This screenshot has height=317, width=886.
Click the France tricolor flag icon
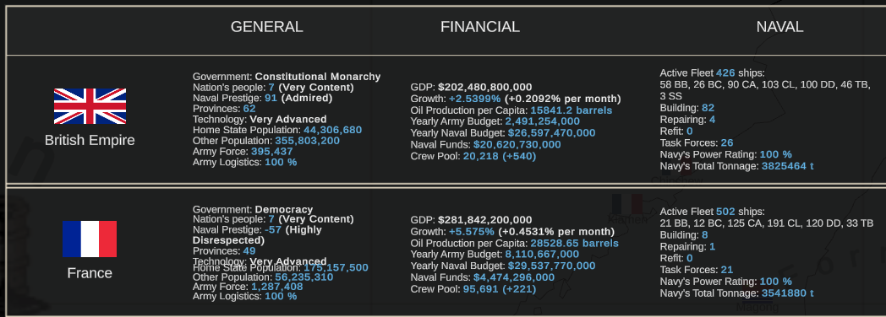point(90,239)
